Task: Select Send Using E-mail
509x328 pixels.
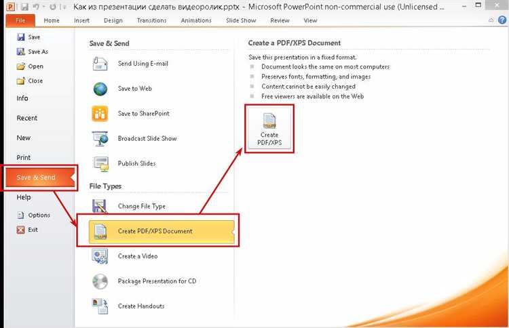Action: click(x=143, y=64)
